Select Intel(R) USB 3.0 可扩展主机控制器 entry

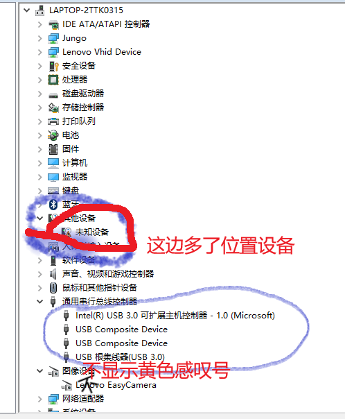175,316
